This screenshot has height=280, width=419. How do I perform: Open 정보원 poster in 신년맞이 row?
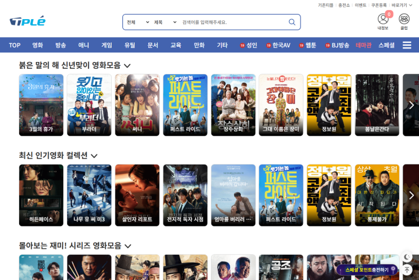(329, 105)
